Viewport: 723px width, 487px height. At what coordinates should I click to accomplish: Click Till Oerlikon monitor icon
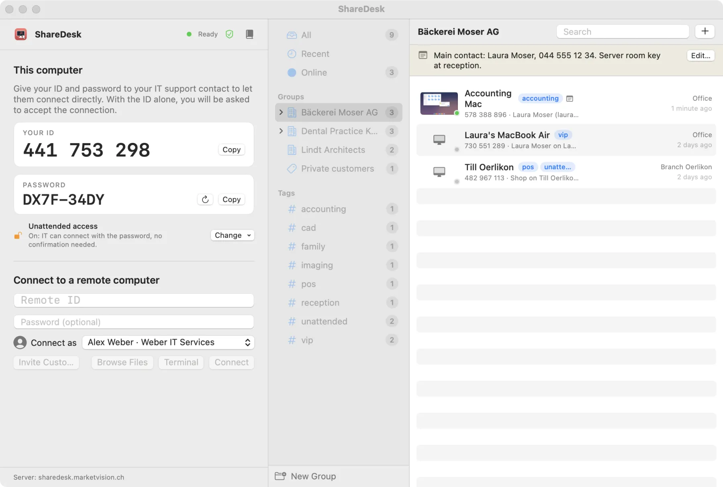coord(439,172)
